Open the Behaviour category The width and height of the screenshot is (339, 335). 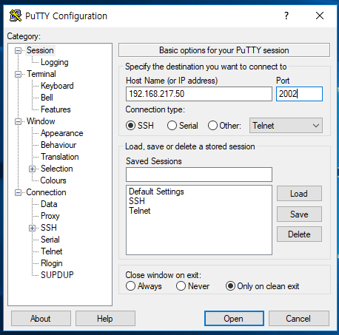[58, 145]
